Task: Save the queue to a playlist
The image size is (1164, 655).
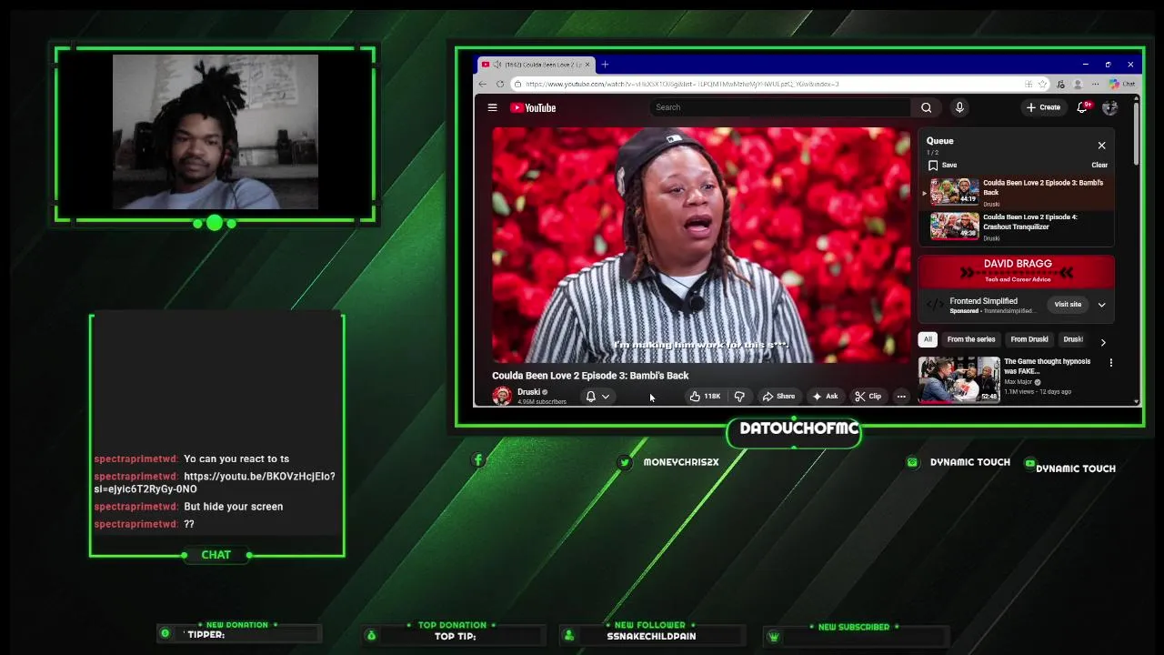Action: click(x=942, y=166)
